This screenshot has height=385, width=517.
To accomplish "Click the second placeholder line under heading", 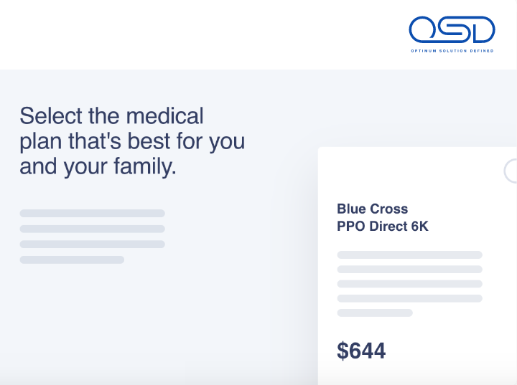I will pos(93,229).
